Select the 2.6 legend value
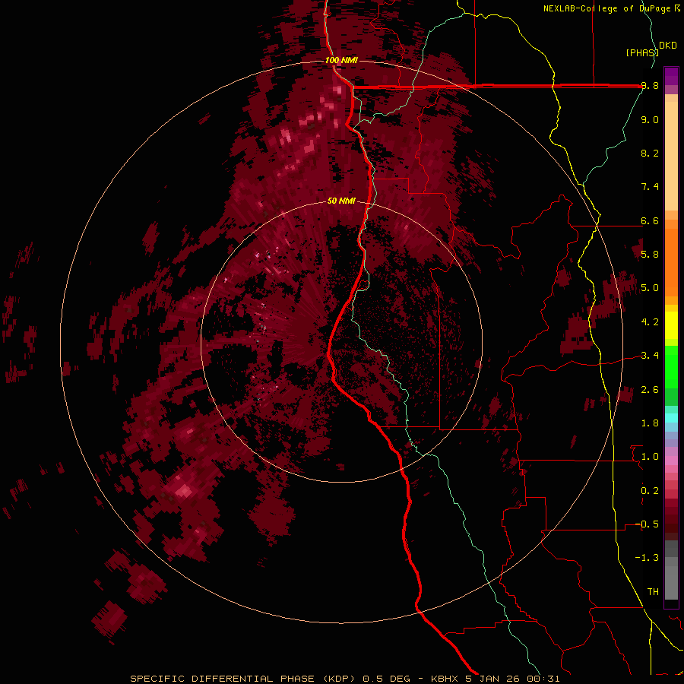 tap(650, 389)
